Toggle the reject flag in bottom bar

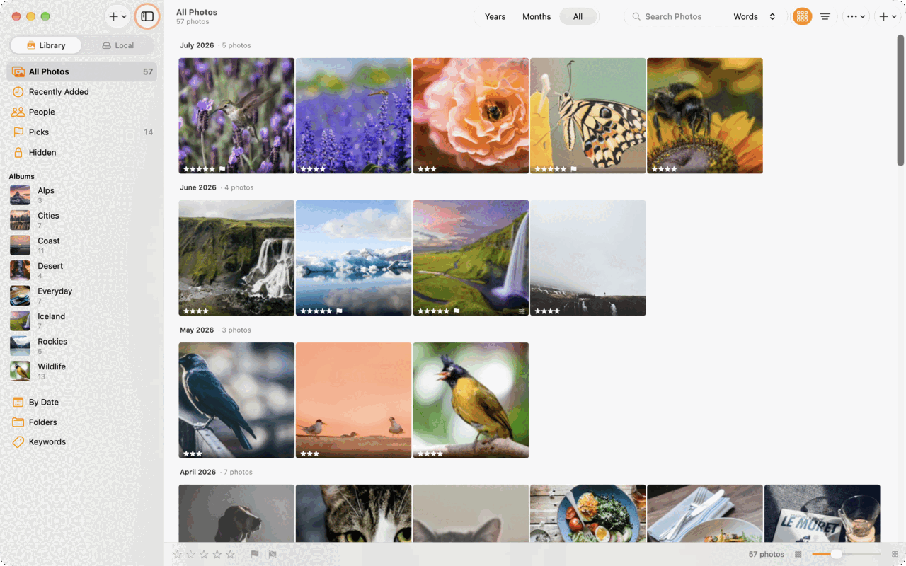click(x=273, y=555)
